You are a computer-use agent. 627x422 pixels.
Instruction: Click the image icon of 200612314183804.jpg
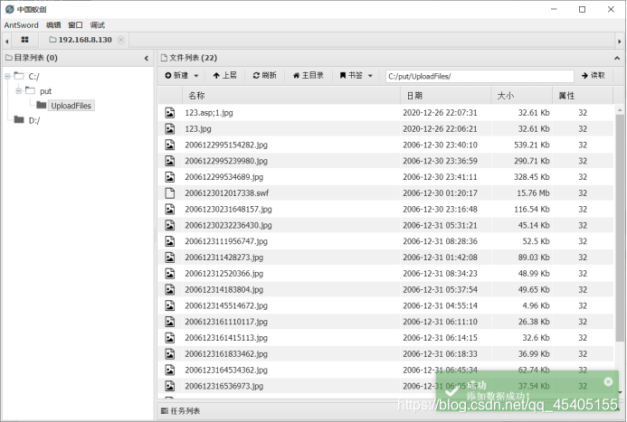pyautogui.click(x=170, y=289)
